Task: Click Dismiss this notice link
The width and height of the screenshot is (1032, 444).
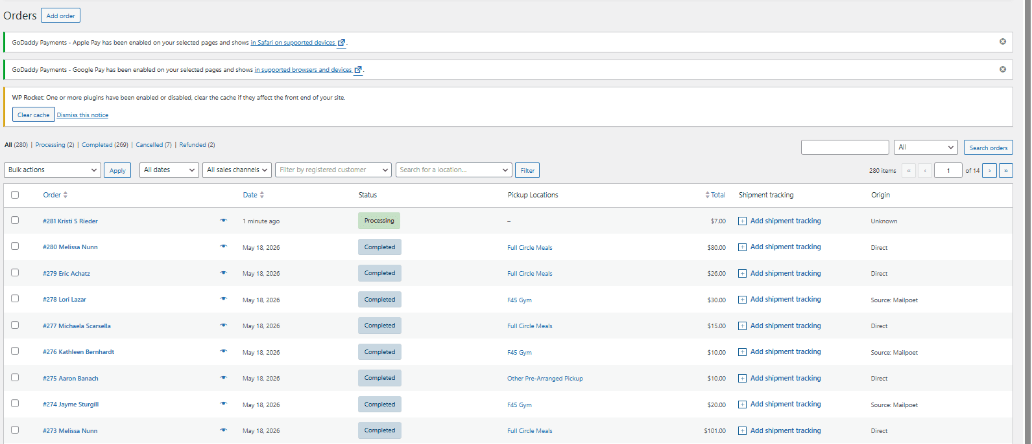Action: click(x=82, y=115)
